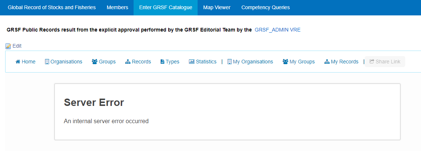Open the Global Record of Stocks and Fisheries tab

[x=52, y=7]
